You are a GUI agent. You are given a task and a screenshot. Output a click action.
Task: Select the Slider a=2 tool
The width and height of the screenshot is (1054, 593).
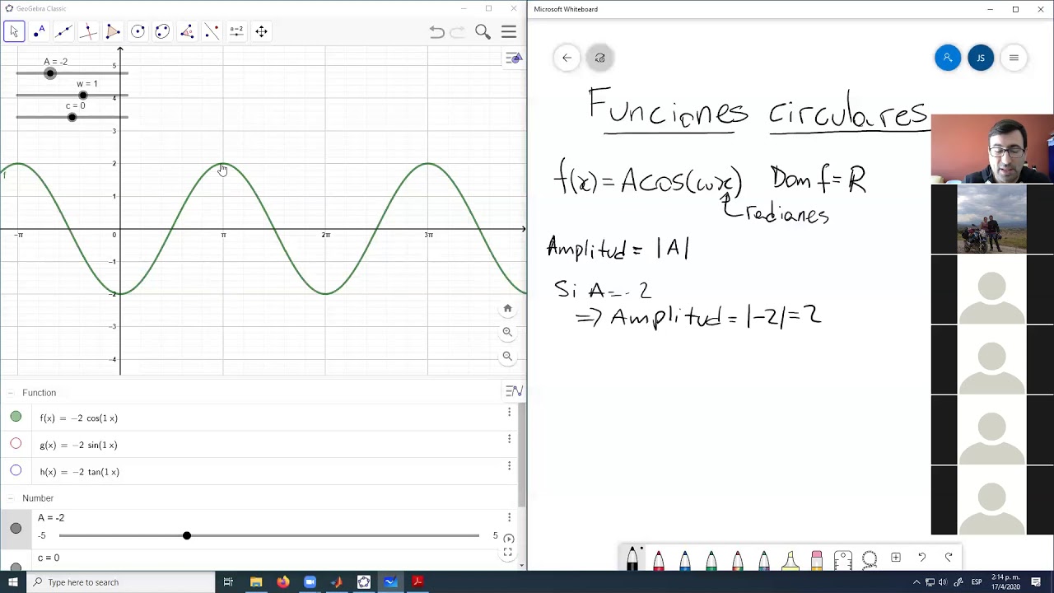236,31
